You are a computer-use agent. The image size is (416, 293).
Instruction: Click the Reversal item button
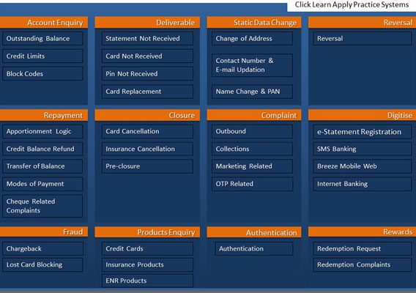[x=363, y=39]
